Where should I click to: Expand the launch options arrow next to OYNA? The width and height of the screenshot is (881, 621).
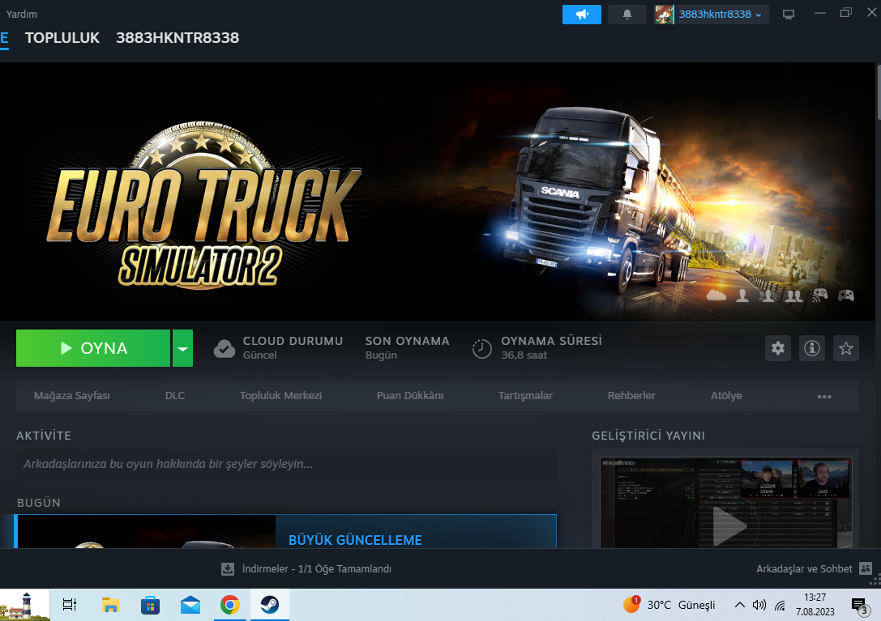click(182, 348)
